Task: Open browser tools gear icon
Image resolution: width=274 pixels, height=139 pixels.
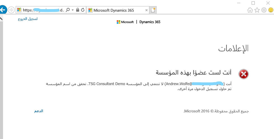Action: 264,10
